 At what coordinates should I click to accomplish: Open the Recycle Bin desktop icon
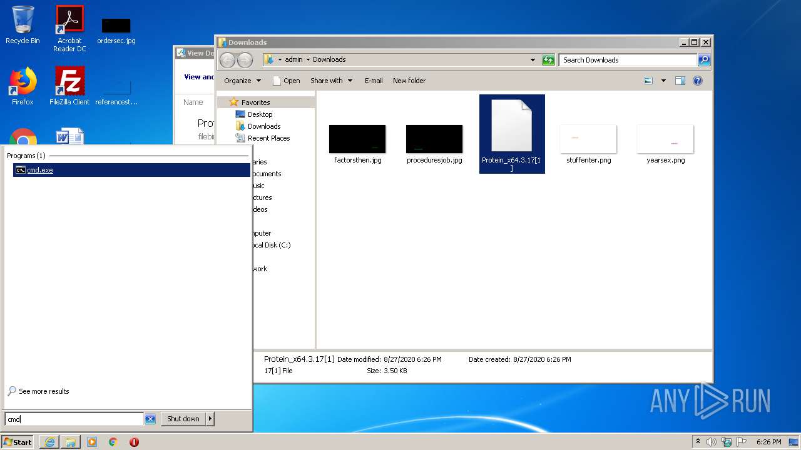click(23, 25)
